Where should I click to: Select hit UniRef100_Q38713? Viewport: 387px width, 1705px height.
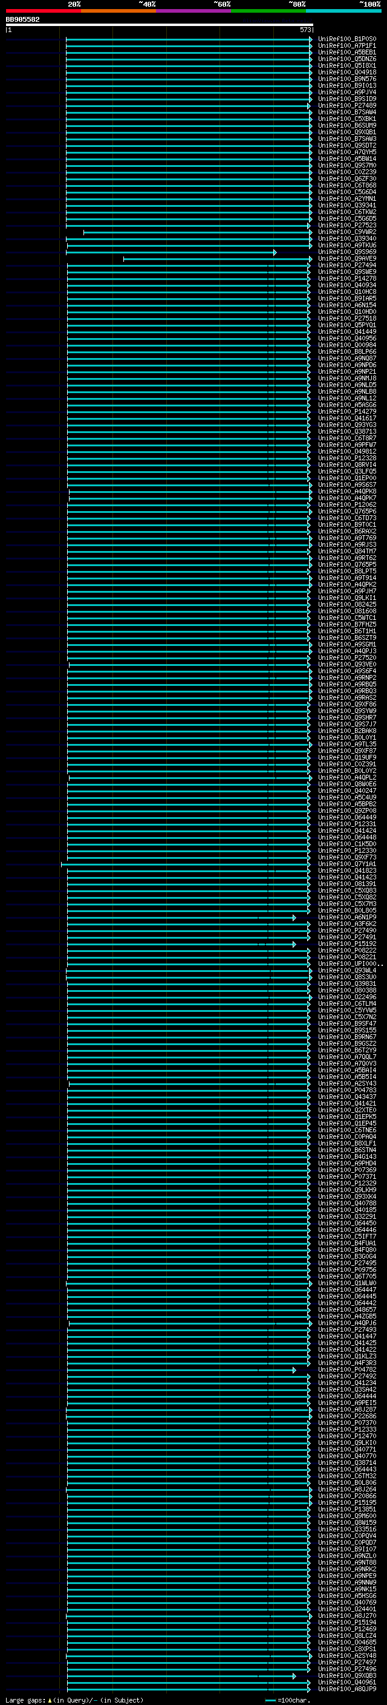[x=346, y=432]
